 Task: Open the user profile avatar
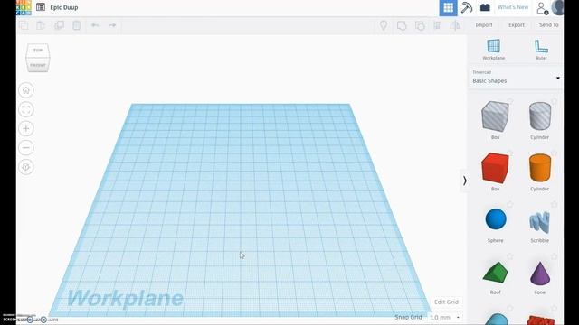[557, 8]
